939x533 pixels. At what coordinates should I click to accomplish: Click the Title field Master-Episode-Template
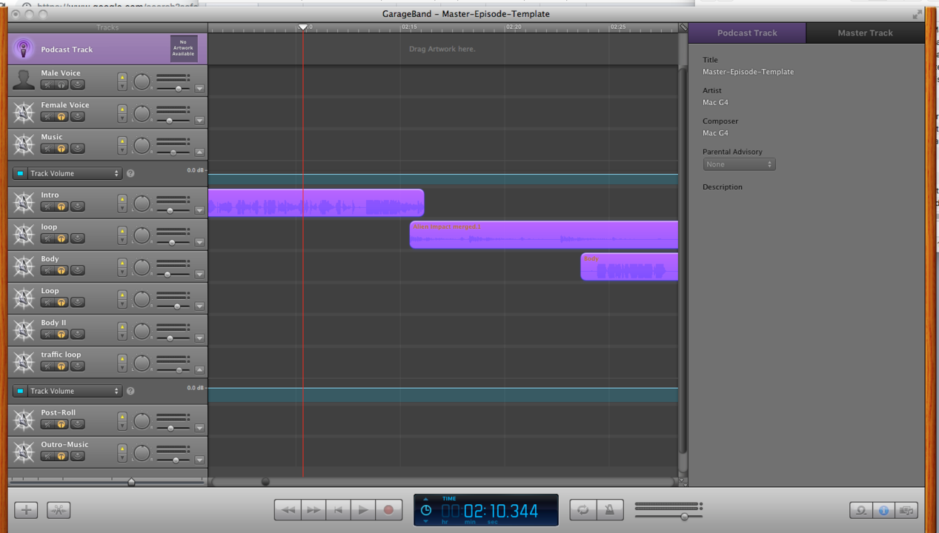pyautogui.click(x=748, y=72)
